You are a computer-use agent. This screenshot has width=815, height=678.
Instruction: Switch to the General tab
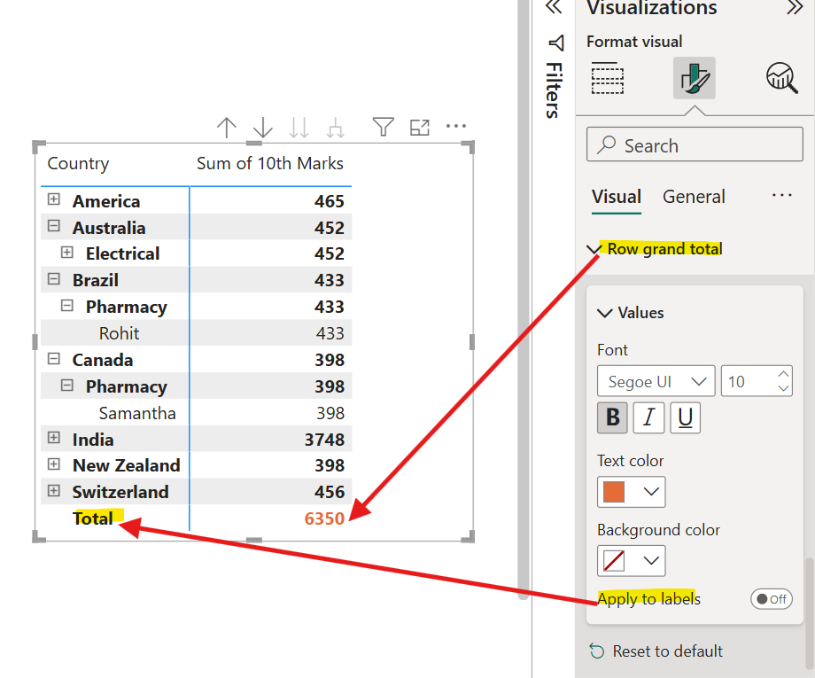coord(694,197)
